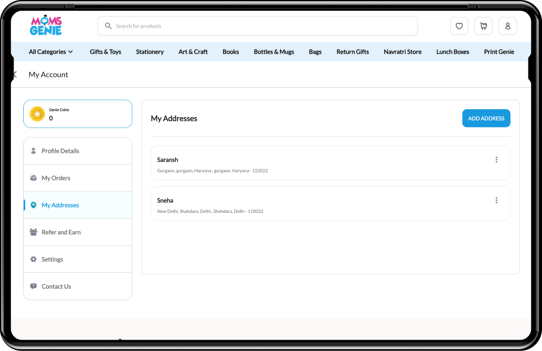Open the shopping cart icon
The width and height of the screenshot is (542, 351).
(483, 26)
